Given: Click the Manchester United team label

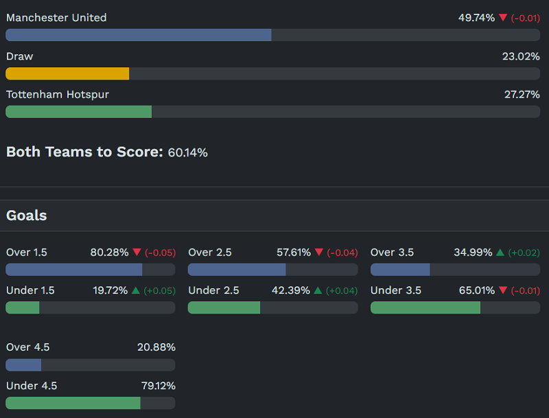Looking at the screenshot, I should [x=56, y=18].
